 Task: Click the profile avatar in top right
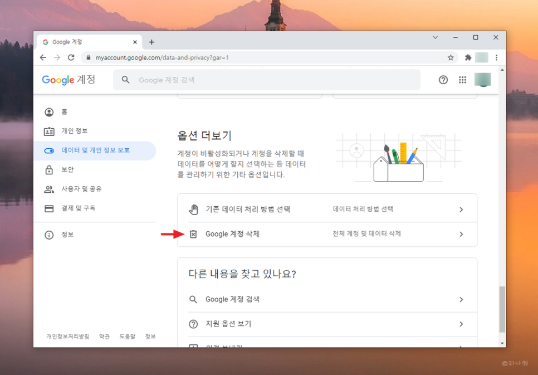click(x=482, y=80)
